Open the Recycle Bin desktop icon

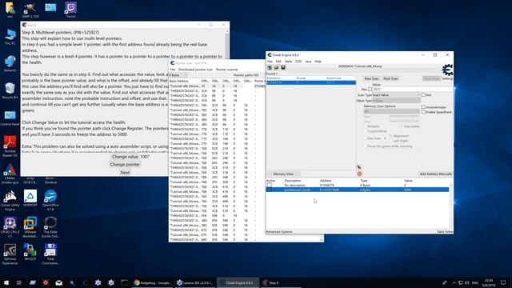point(10,90)
